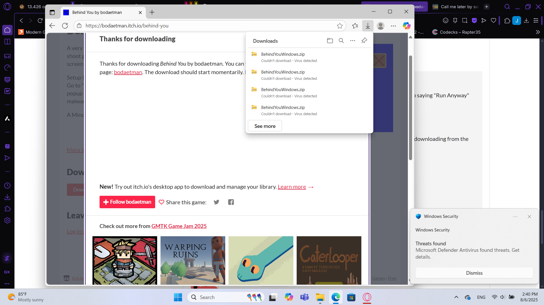The image size is (544, 305).
Task: Toggle the Edge Downloads toolbar button
Action: (368, 26)
